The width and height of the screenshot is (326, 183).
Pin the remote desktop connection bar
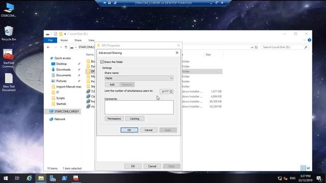(105, 3)
